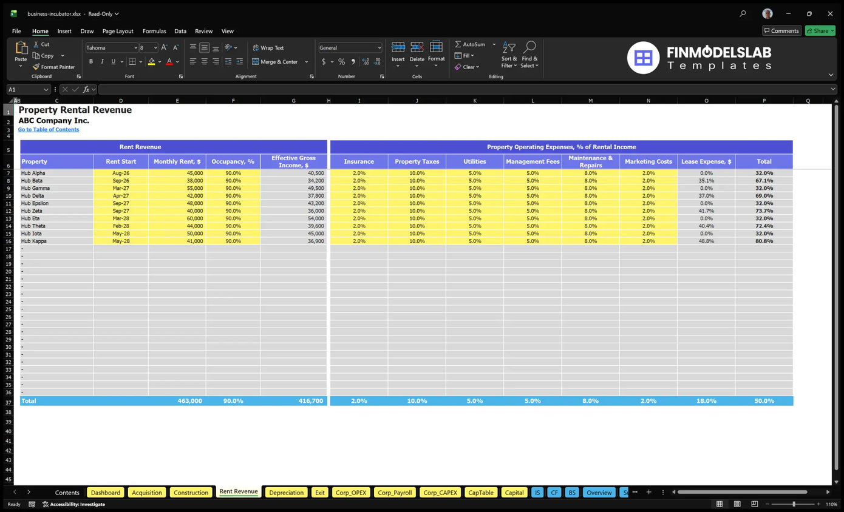This screenshot has height=512, width=844.
Task: Expand the formula bar
Action: click(833, 89)
